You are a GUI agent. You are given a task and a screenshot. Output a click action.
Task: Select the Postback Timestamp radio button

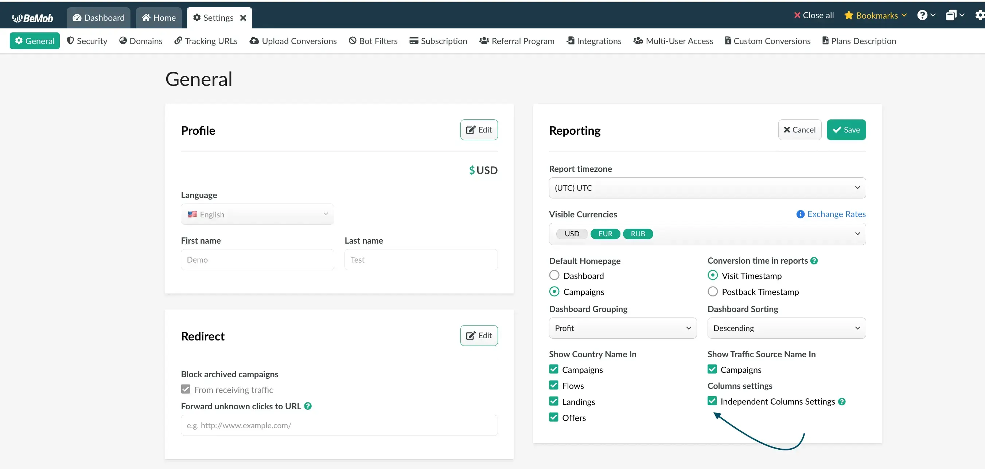[x=712, y=291]
